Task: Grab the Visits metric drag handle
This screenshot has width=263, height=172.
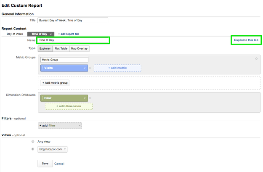Action: coord(43,67)
